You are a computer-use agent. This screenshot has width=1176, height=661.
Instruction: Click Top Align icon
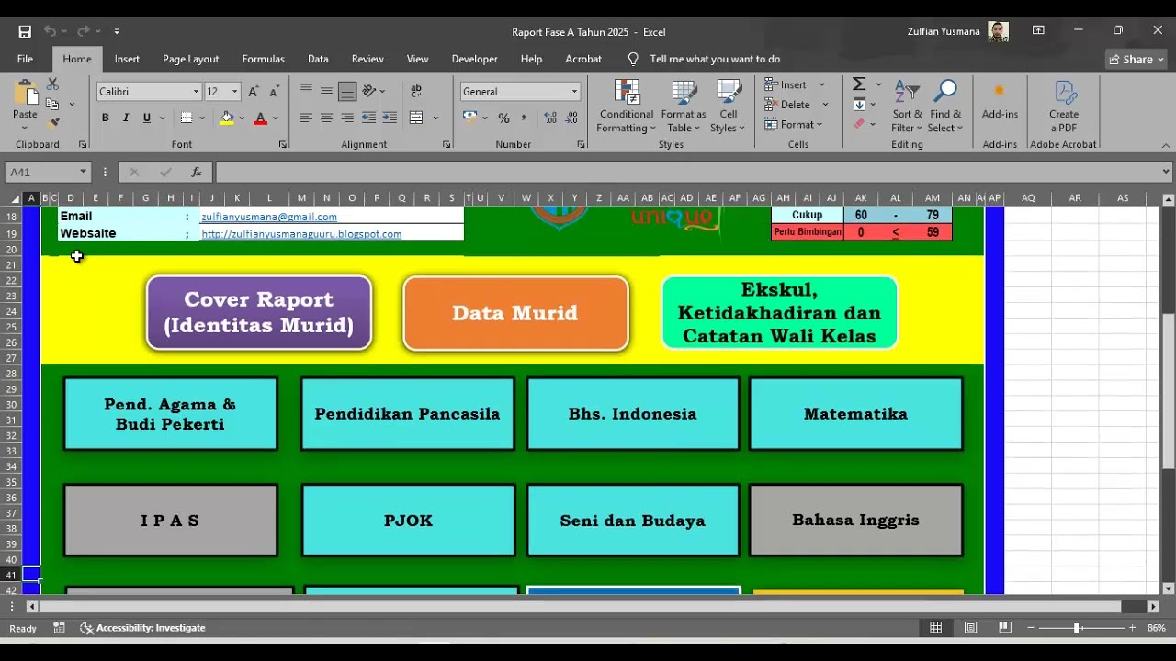[x=305, y=91]
